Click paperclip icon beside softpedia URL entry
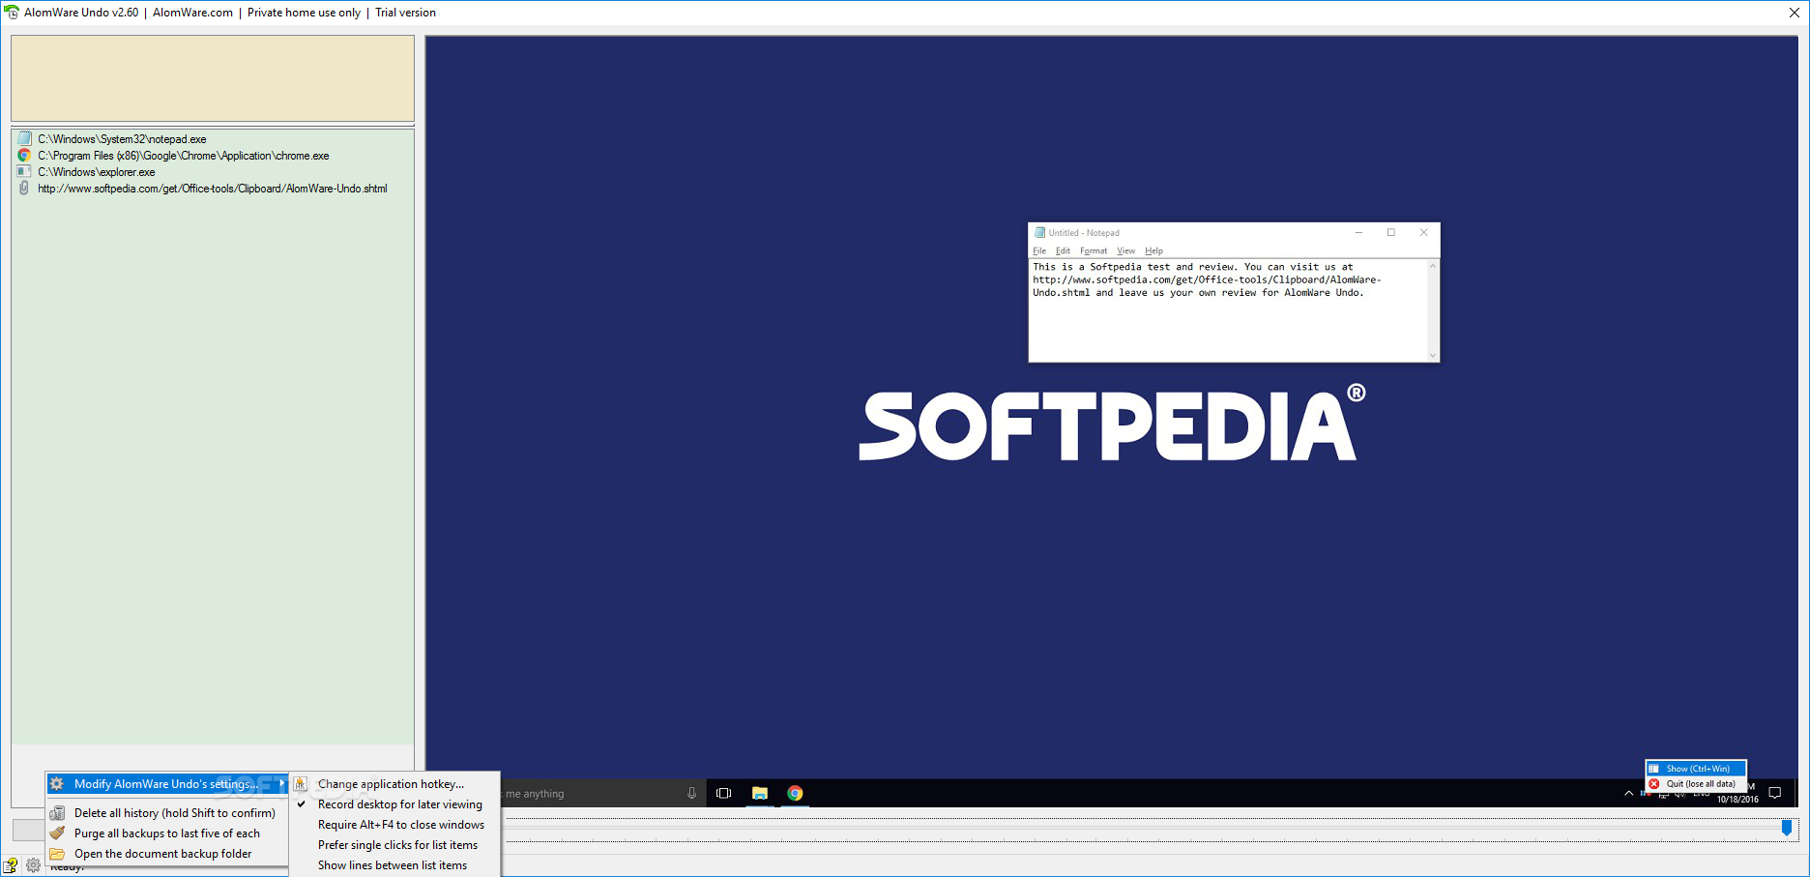 click(x=24, y=188)
